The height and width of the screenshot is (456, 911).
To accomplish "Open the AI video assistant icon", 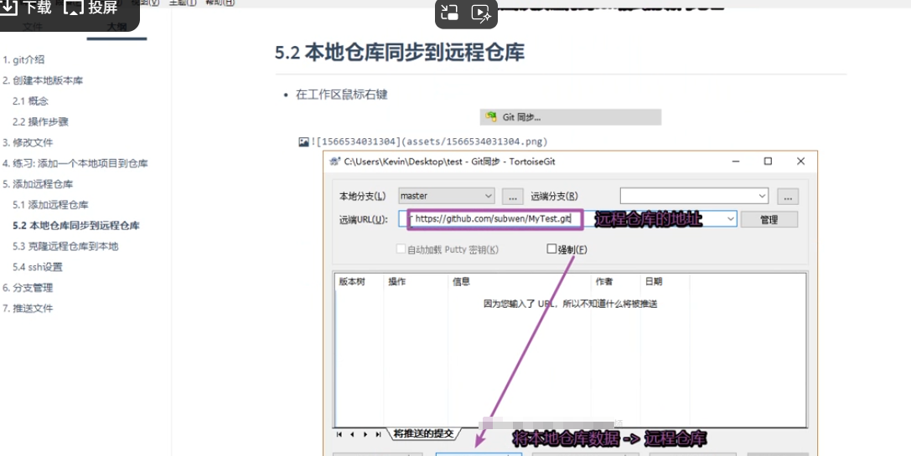I will 482,13.
